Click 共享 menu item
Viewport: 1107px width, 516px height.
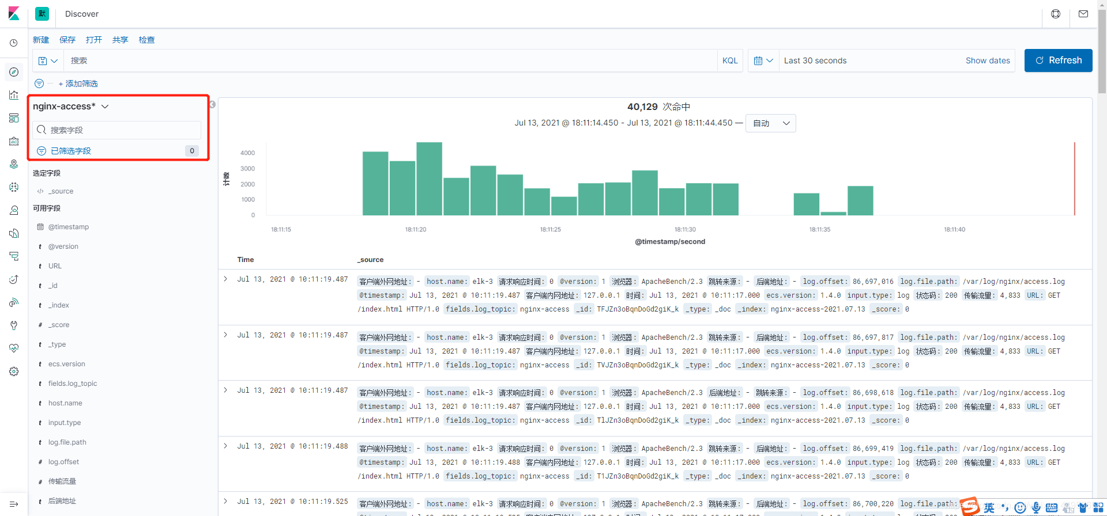pos(121,40)
